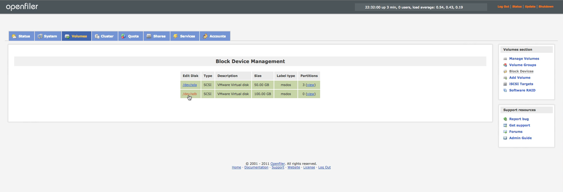
Task: Click the Label type column header
Action: pos(286,76)
